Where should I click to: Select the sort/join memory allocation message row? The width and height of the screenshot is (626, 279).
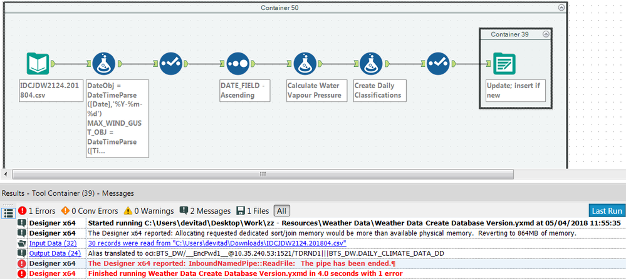pos(320,233)
